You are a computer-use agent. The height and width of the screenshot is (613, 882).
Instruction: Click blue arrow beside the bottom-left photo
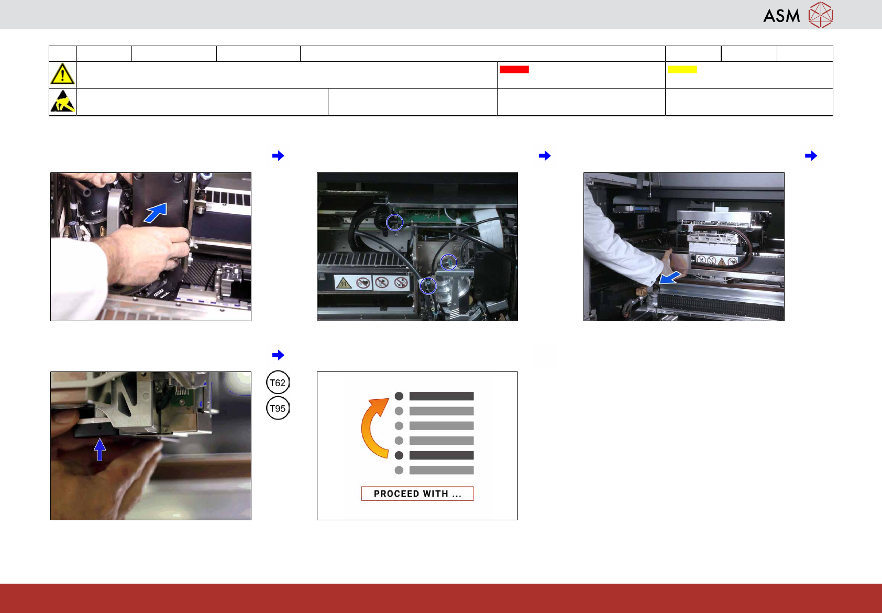(278, 355)
